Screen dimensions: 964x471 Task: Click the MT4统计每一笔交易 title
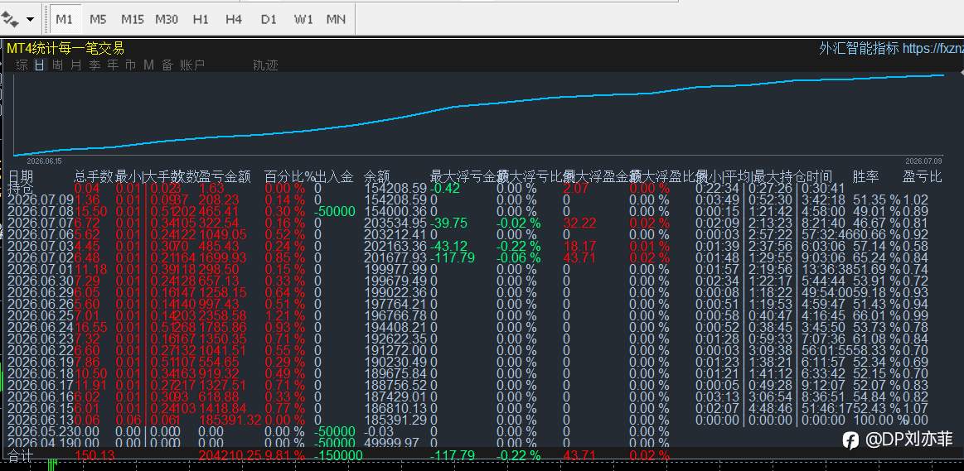[x=65, y=49]
